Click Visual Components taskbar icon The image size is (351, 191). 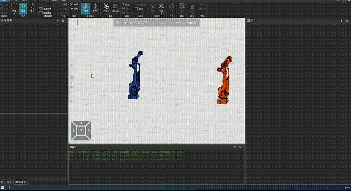(9, 188)
